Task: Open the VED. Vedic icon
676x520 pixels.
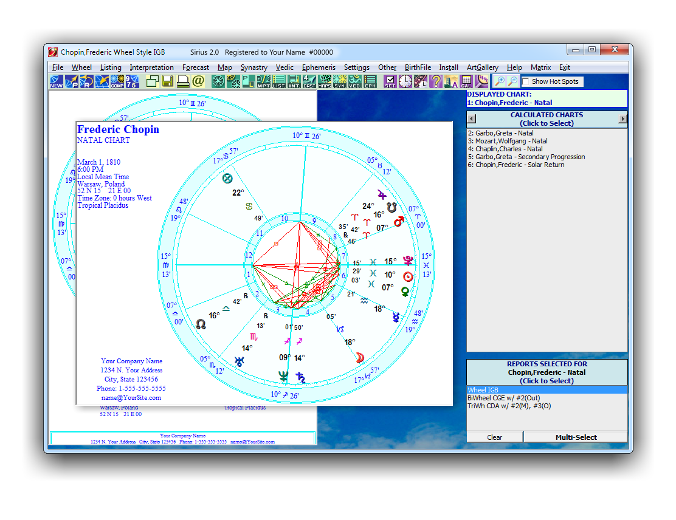Action: [x=355, y=81]
